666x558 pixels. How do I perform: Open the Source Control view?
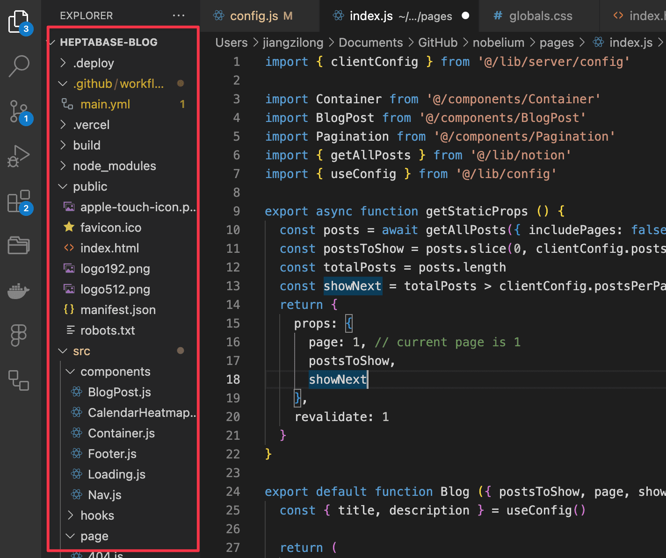tap(19, 111)
